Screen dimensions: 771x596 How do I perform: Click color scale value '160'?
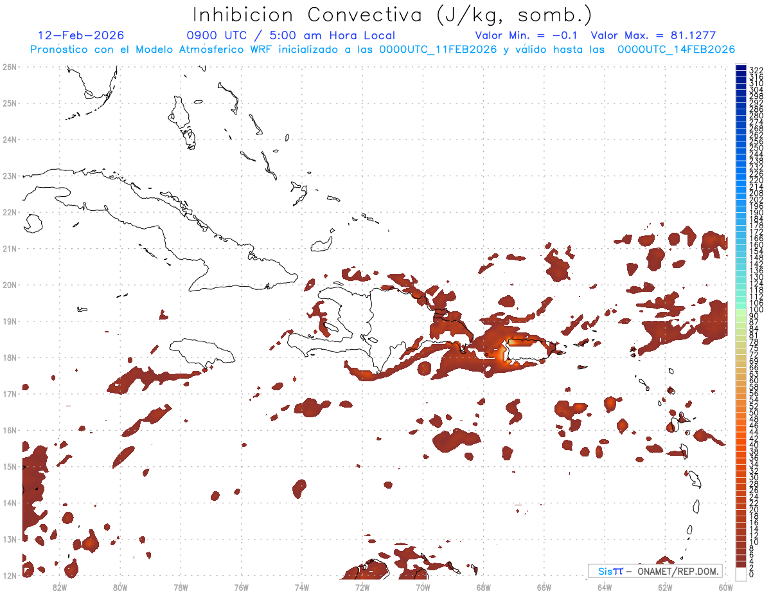click(x=756, y=245)
